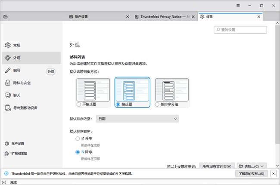Select the 按排序分组 radio option
Image resolution: width=280 pixels, height=185 pixels.
158,104
